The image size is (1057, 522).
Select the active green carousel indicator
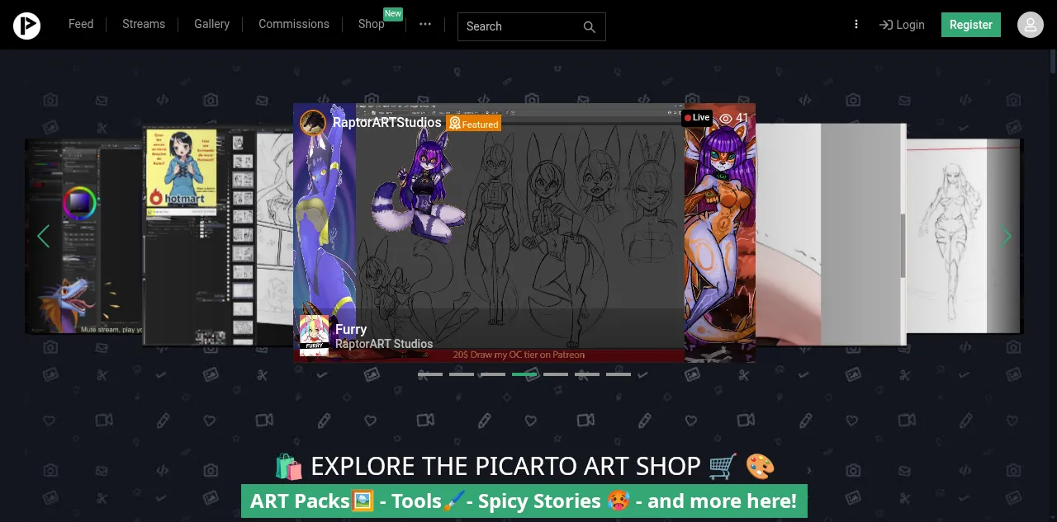point(524,374)
